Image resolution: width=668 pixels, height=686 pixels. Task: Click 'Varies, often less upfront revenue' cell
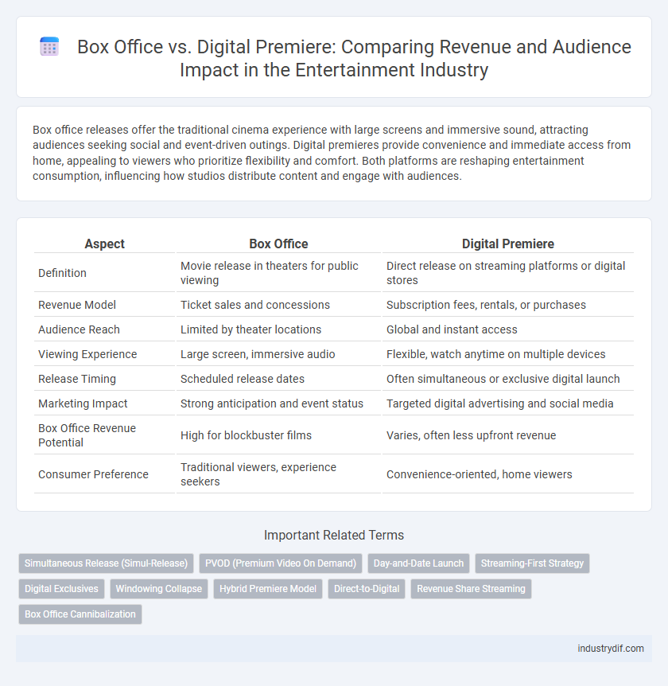pyautogui.click(x=508, y=435)
